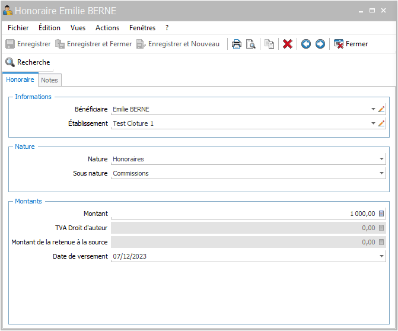Go to next record with right arrow
The image size is (398, 331).
pyautogui.click(x=320, y=44)
